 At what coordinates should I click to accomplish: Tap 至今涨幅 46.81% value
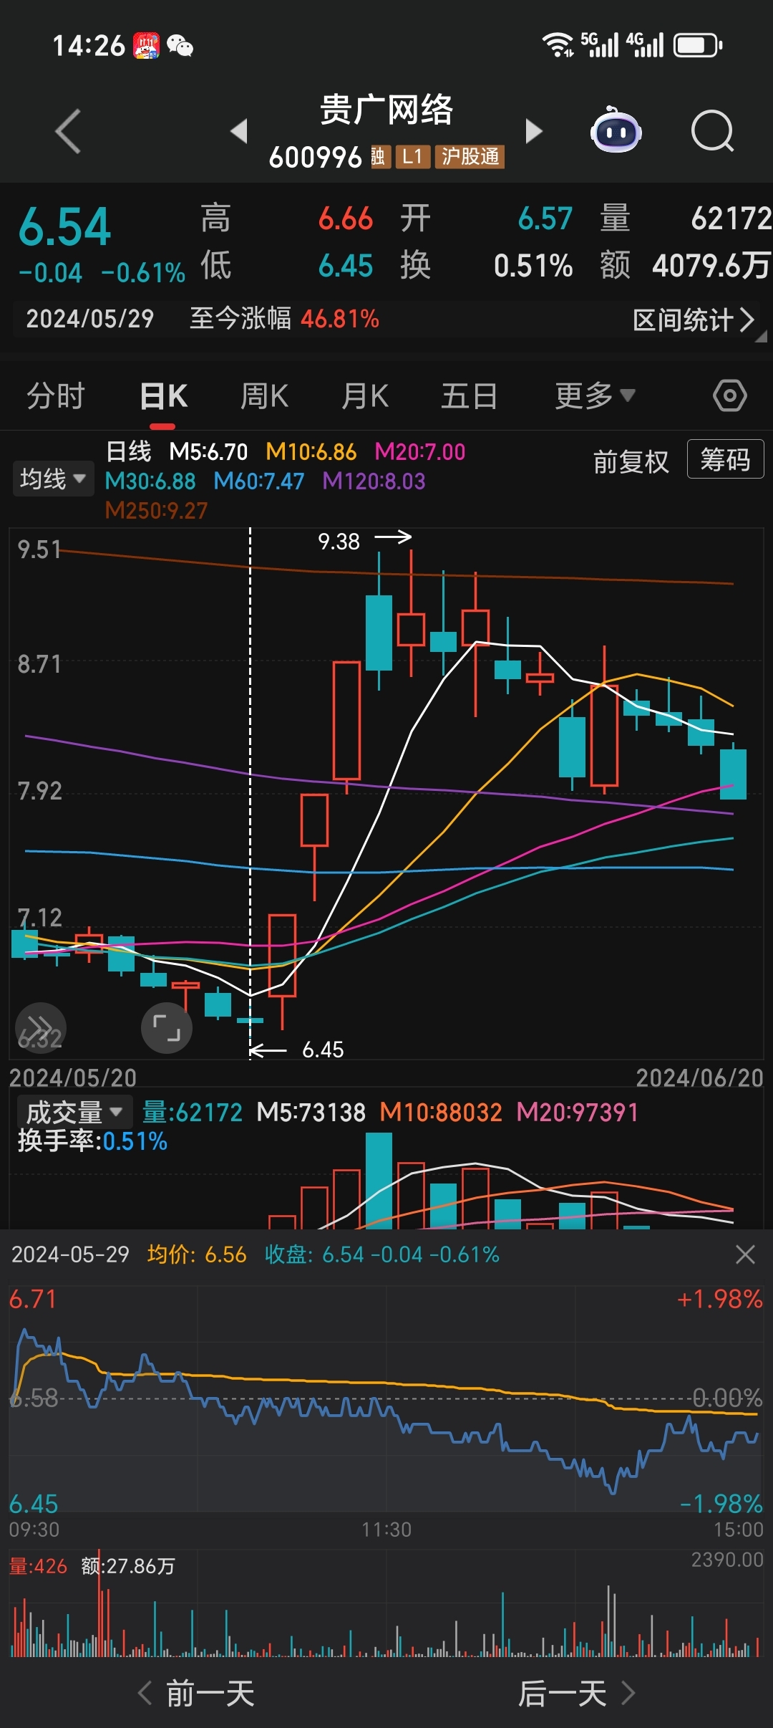pos(340,319)
